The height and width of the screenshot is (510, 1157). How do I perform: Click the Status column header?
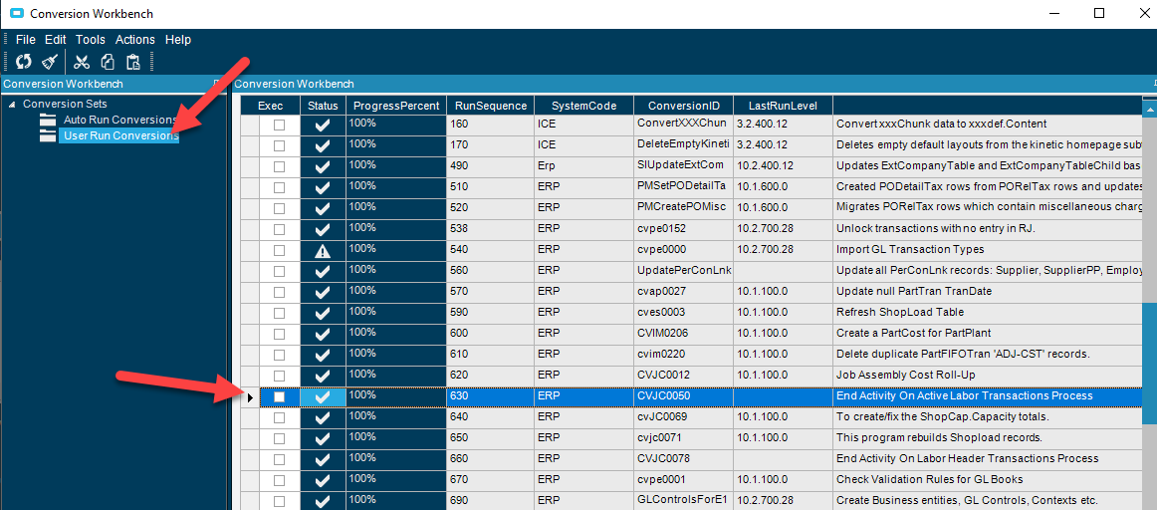[x=323, y=106]
